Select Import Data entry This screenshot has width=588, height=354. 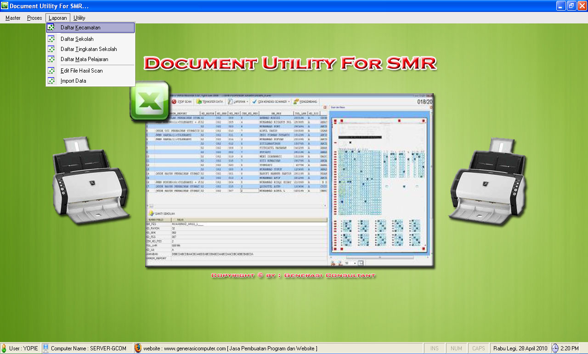point(73,81)
